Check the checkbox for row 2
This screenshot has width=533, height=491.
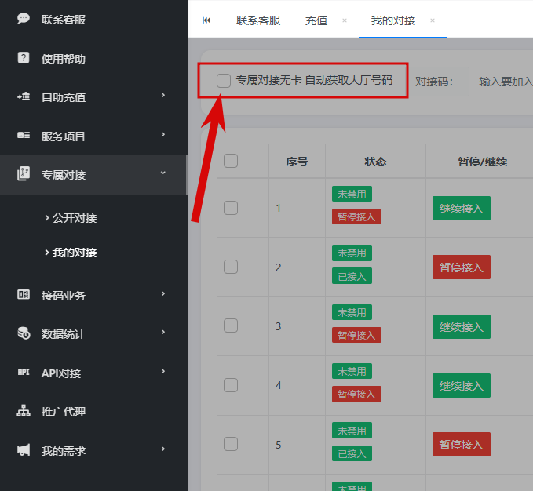click(x=231, y=267)
